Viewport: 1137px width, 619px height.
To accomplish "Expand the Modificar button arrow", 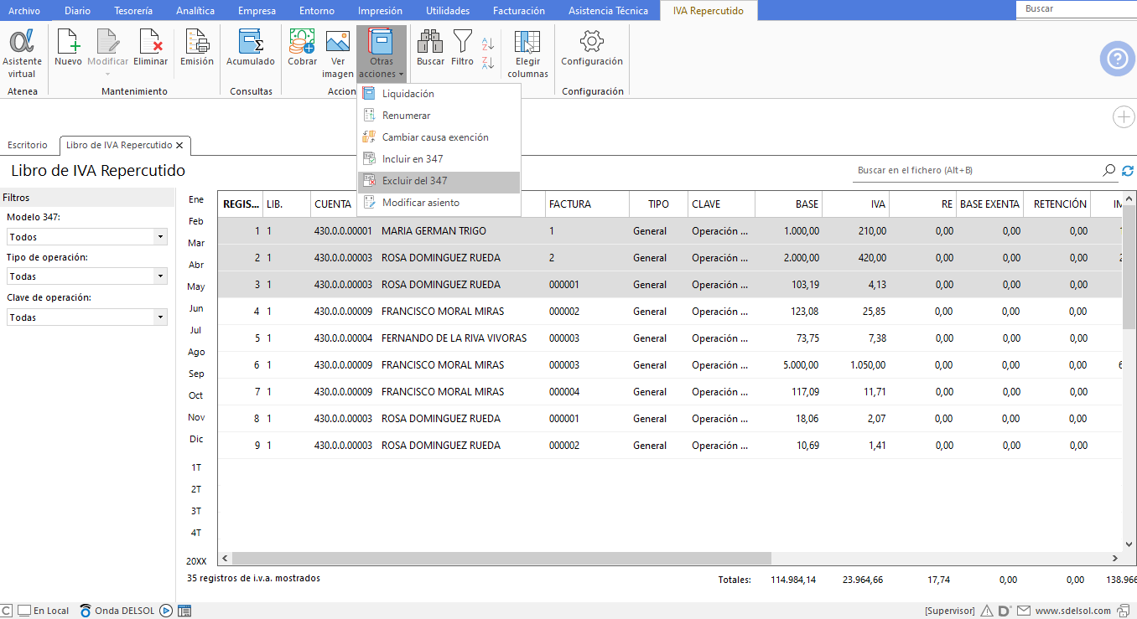I will [108, 75].
